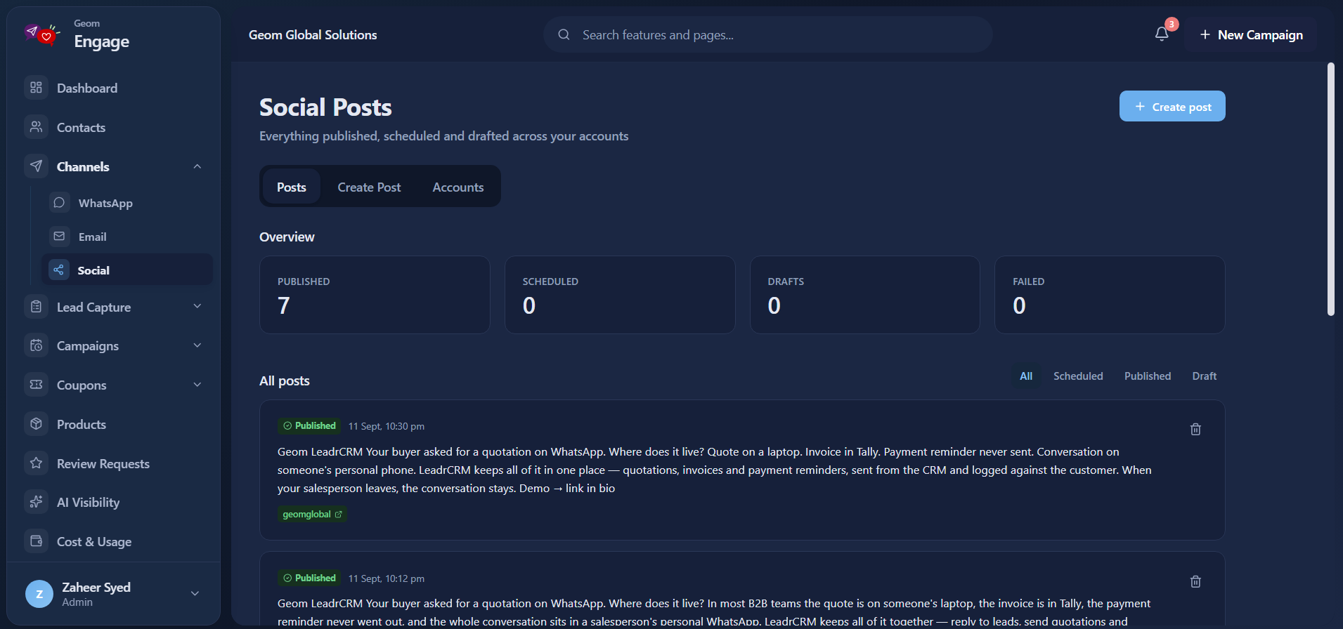Click the Create post button
The width and height of the screenshot is (1343, 629).
[x=1172, y=106]
